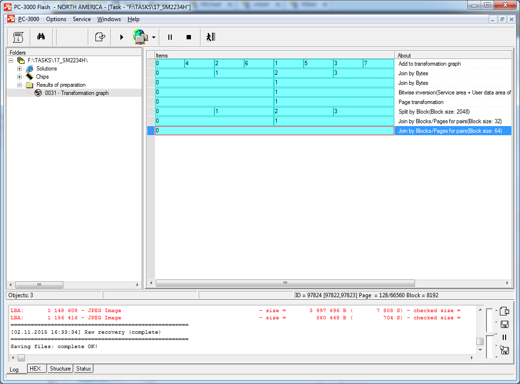520x384 pixels.
Task: Collapse the Results of preparation folder
Action: pyautogui.click(x=20, y=85)
